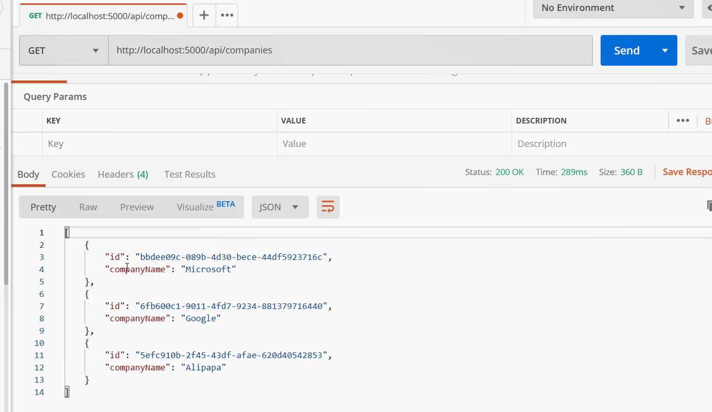Click line number 1 in response gutter
The height and width of the screenshot is (412, 712).
point(41,233)
